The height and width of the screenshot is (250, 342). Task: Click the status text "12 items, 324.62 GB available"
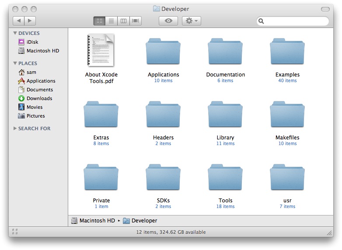pos(171,232)
